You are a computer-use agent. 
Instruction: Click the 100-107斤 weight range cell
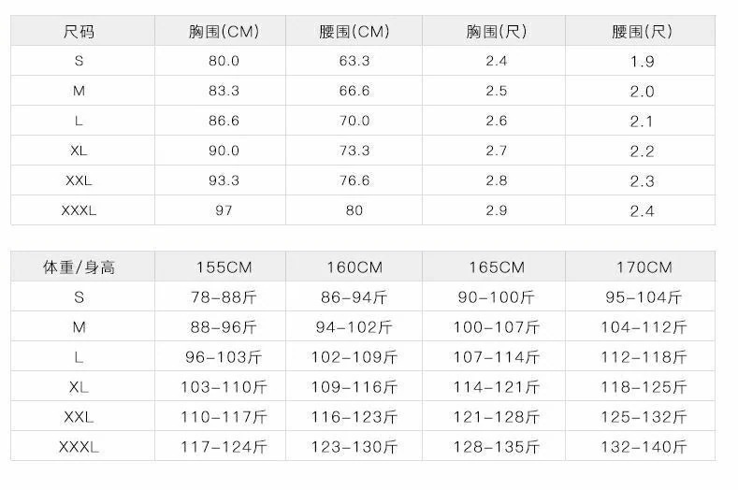click(x=497, y=327)
